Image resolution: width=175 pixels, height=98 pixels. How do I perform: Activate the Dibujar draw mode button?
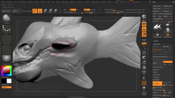point(40,11)
